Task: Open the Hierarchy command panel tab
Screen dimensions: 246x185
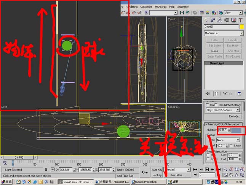Action: pyautogui.click(x=220, y=20)
